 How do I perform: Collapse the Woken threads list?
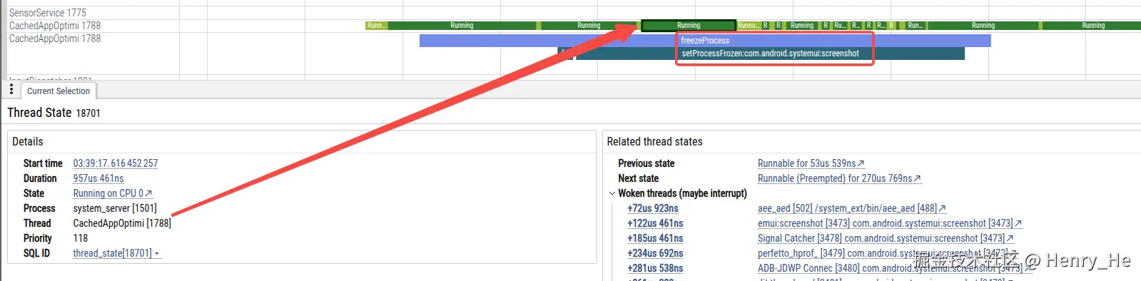coord(612,193)
